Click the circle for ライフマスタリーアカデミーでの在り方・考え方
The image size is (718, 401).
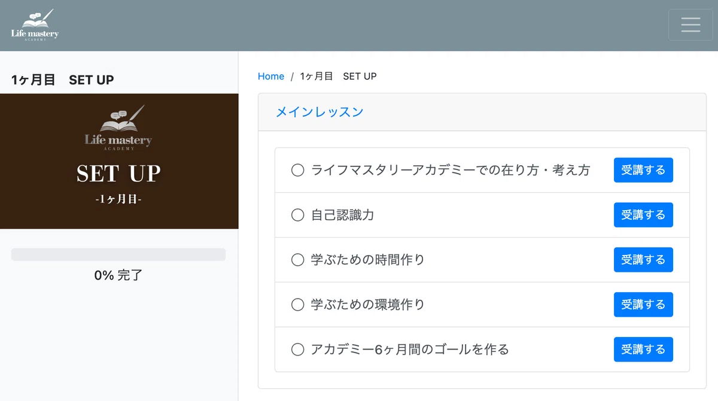[297, 171]
